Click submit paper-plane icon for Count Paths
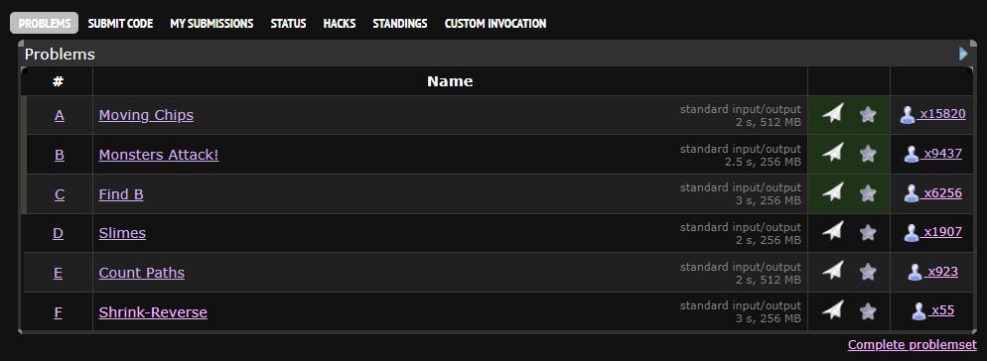987x361 pixels. [832, 271]
